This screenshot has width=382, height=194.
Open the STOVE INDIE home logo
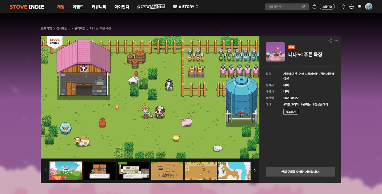[x=27, y=7]
